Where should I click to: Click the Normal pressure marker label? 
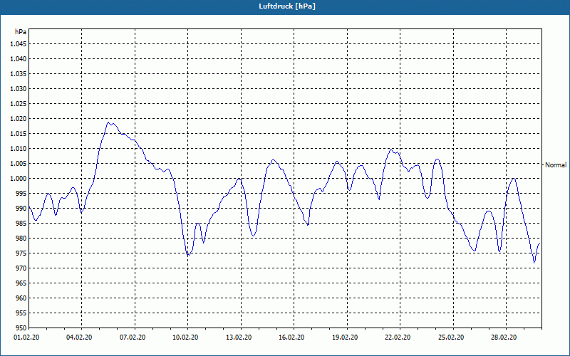(556, 165)
